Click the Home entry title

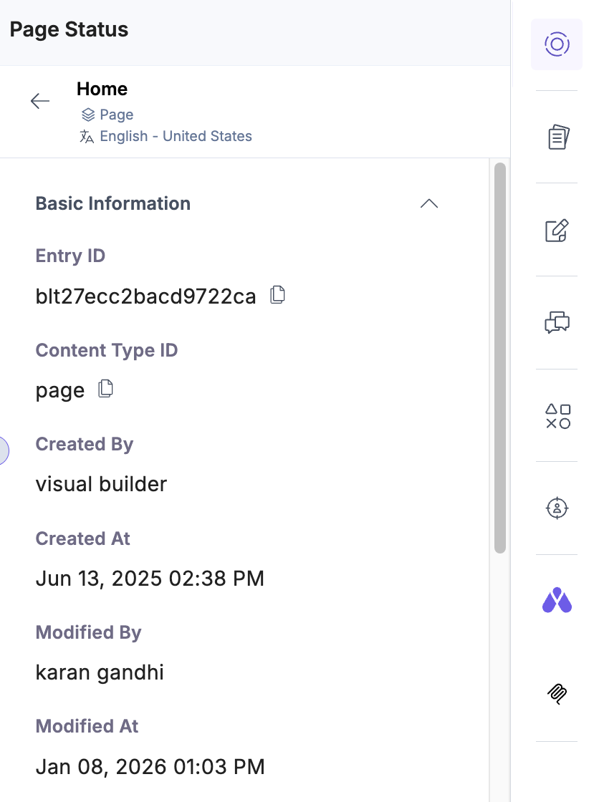click(102, 90)
